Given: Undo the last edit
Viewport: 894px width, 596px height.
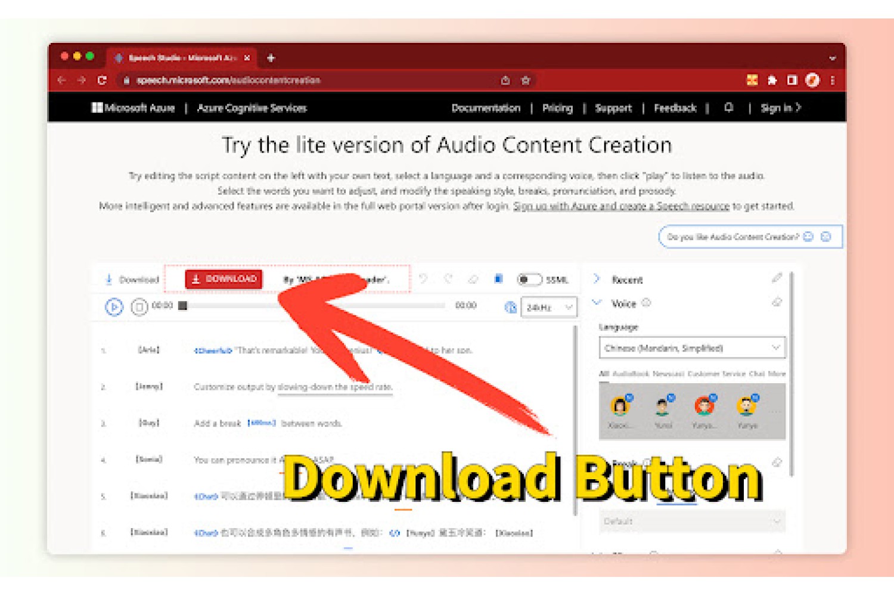Looking at the screenshot, I should point(423,279).
